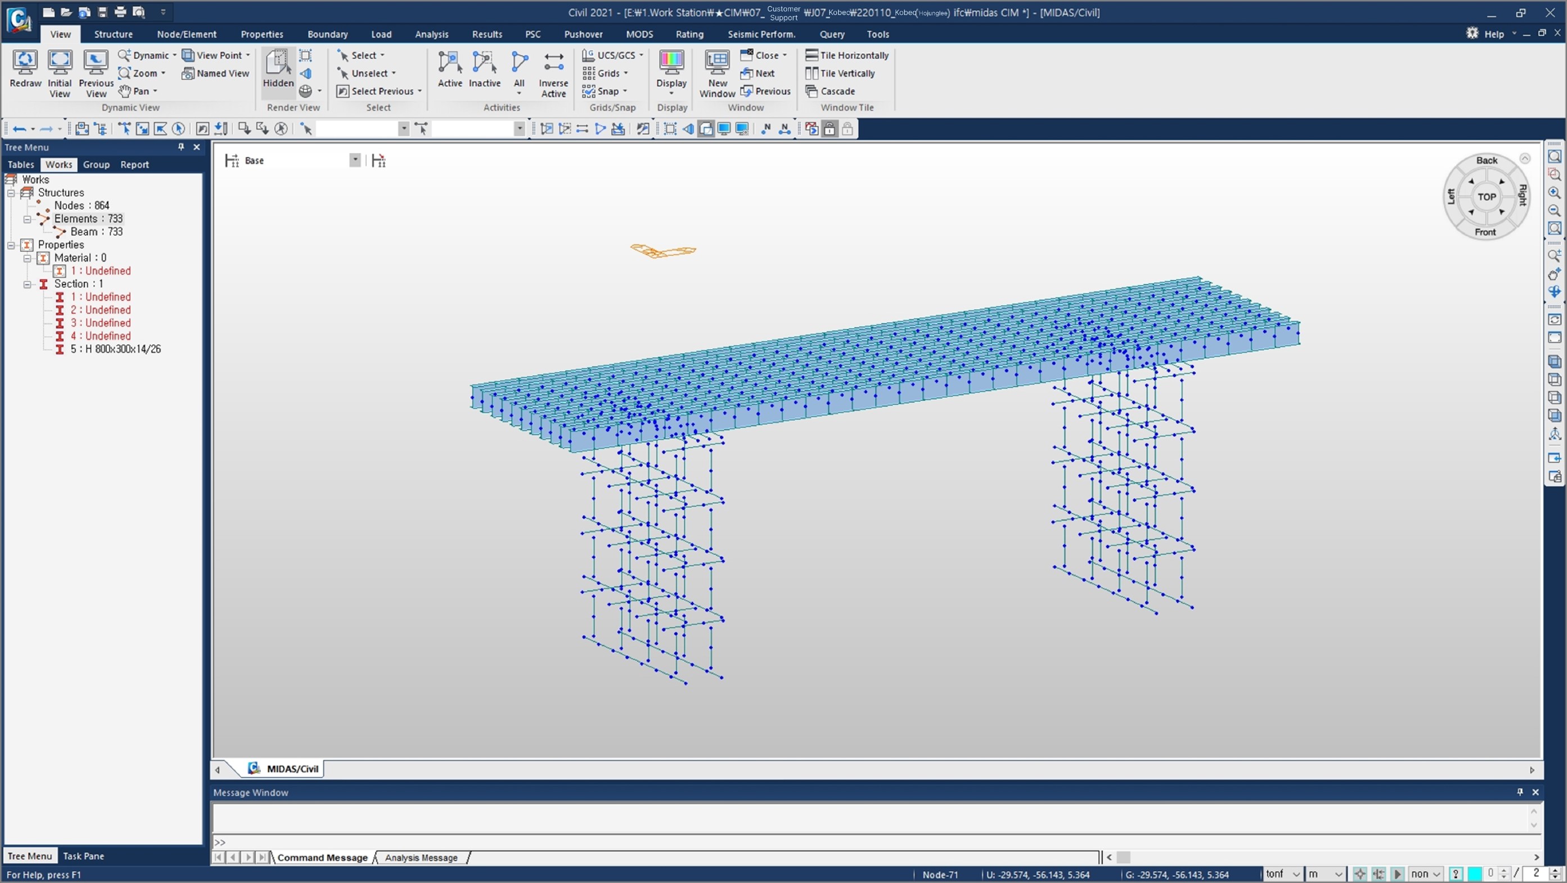Open the Base story dropdown
This screenshot has width=1567, height=883.
point(355,160)
